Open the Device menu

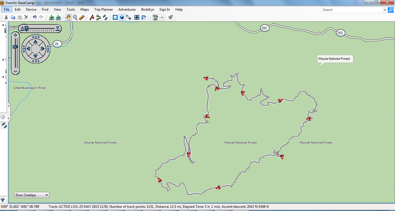coord(31,10)
